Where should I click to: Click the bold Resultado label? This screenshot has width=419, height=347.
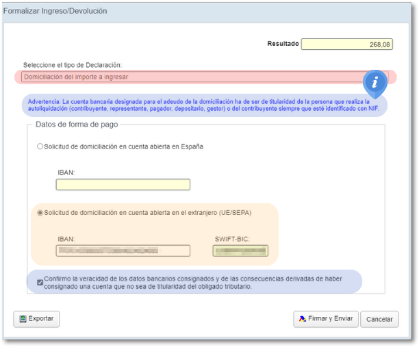[283, 44]
